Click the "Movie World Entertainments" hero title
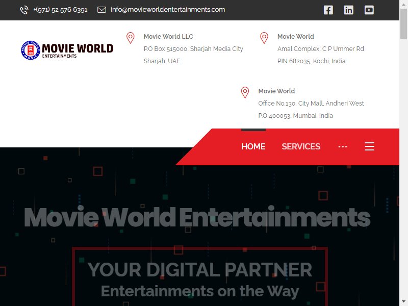The height and width of the screenshot is (306, 408). tap(197, 217)
